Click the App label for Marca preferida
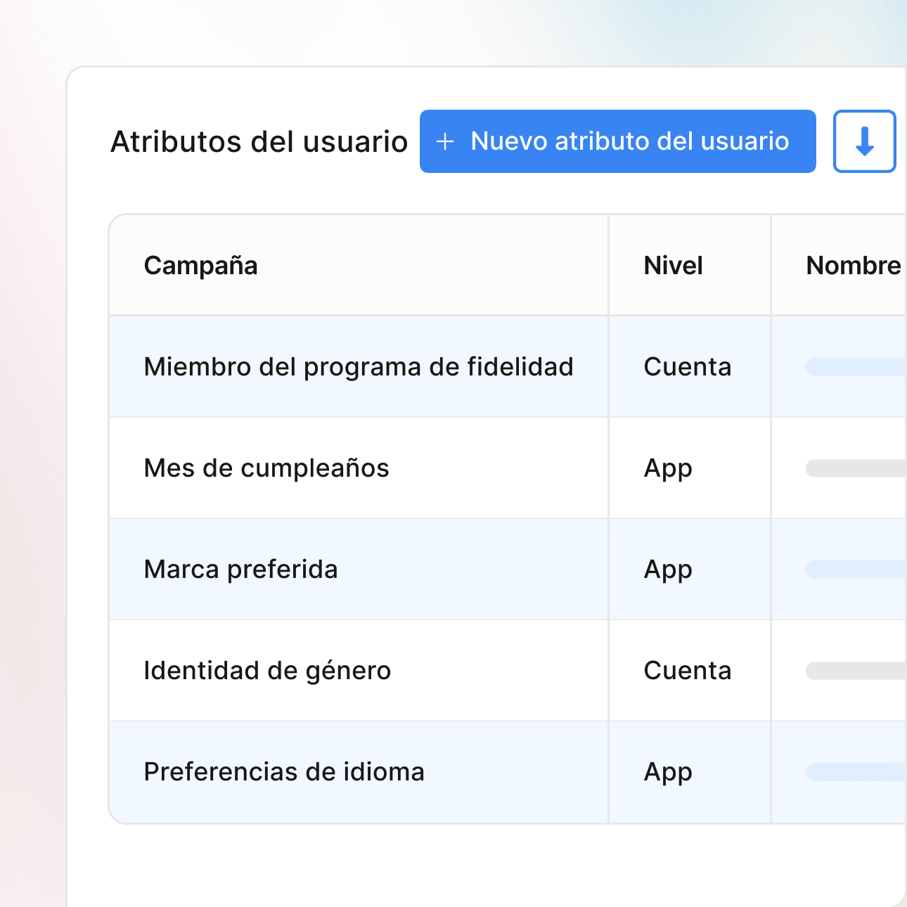The height and width of the screenshot is (907, 907). [667, 570]
